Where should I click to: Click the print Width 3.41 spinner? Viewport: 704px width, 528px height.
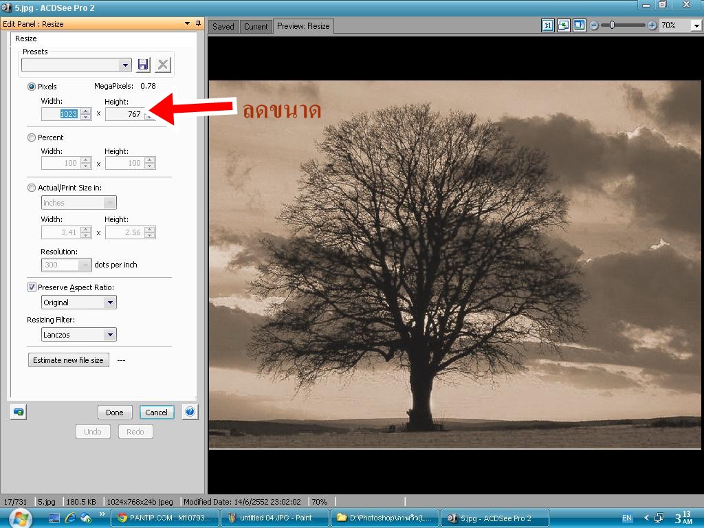click(86, 232)
